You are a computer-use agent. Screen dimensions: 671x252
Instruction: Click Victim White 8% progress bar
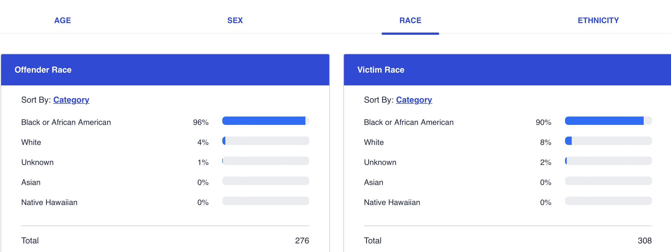(608, 141)
